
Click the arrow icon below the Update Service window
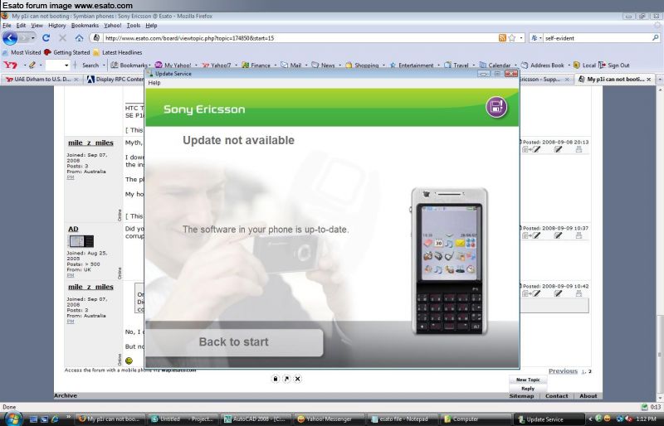tap(286, 379)
